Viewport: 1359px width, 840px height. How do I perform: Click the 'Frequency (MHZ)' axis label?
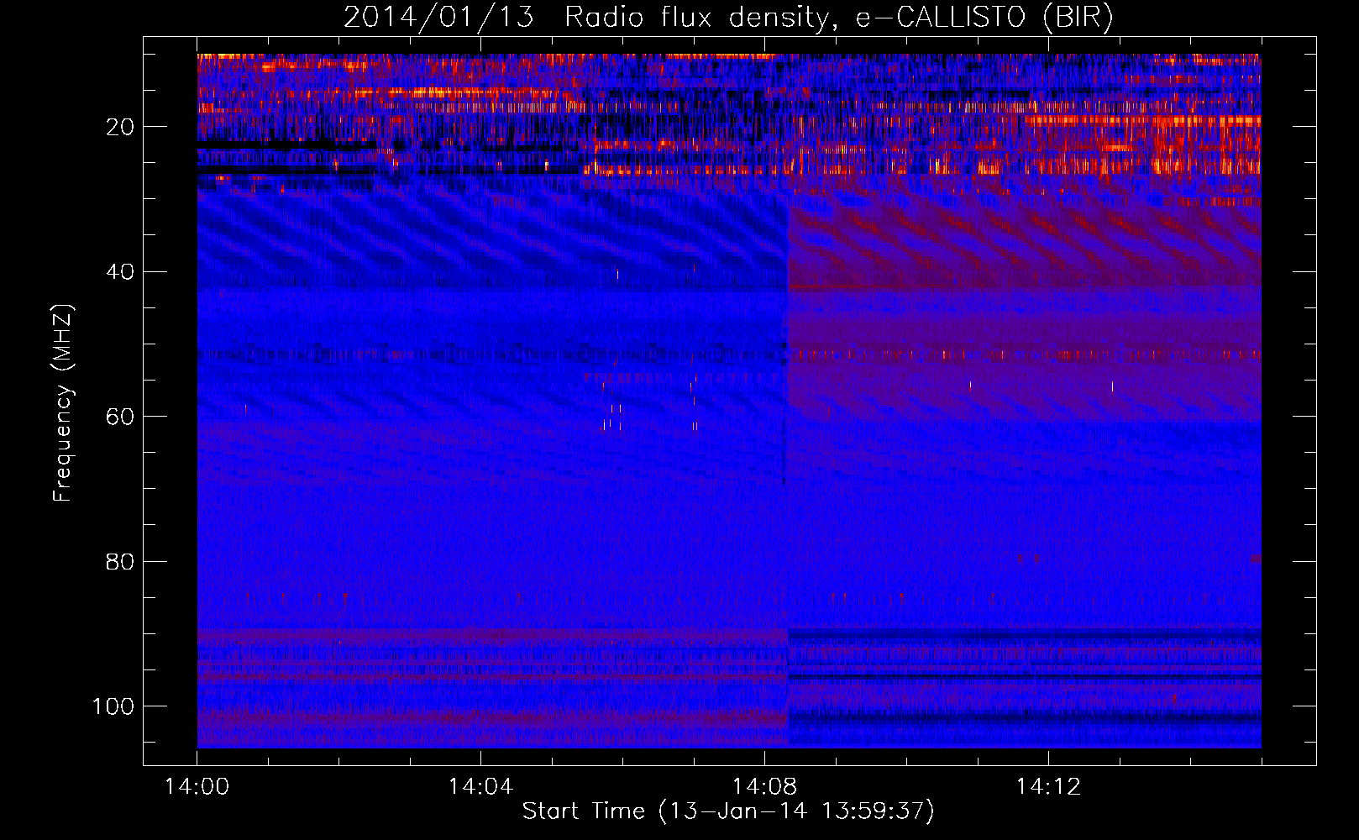click(63, 402)
